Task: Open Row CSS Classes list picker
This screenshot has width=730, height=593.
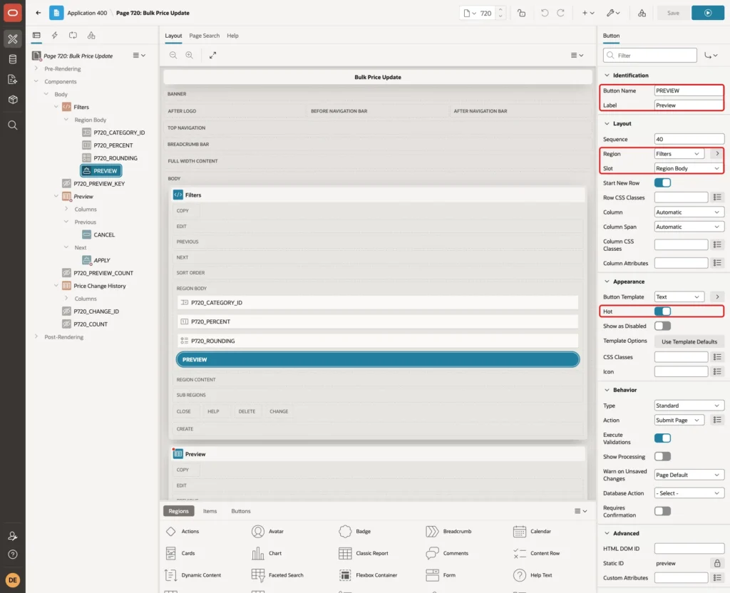Action: pos(717,197)
